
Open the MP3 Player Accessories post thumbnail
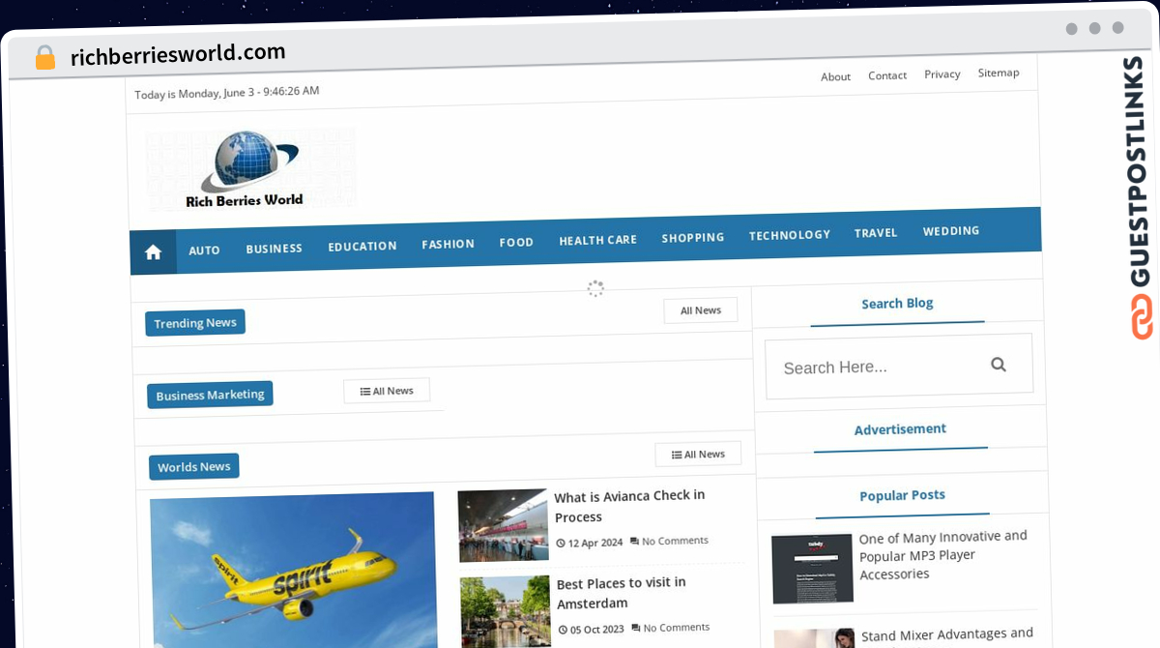point(813,569)
